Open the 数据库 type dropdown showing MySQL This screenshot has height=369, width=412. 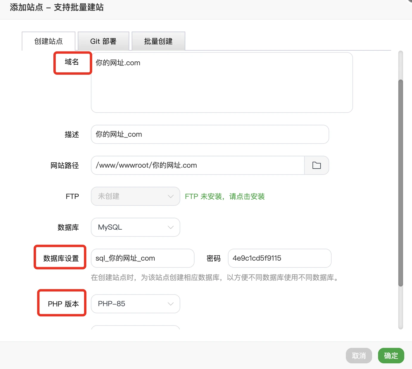[135, 227]
